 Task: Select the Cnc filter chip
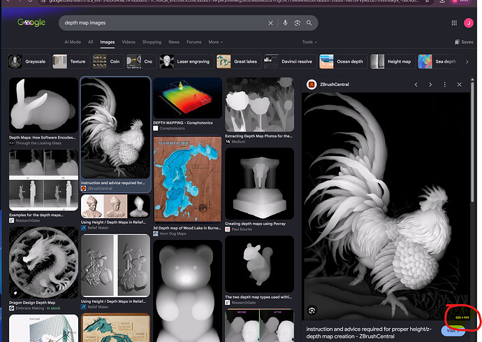[x=142, y=62]
